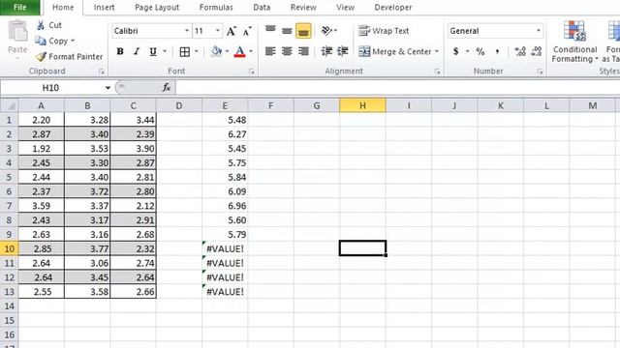Set Top Align for cells

270,30
